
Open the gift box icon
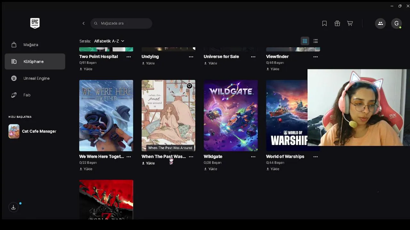337,23
